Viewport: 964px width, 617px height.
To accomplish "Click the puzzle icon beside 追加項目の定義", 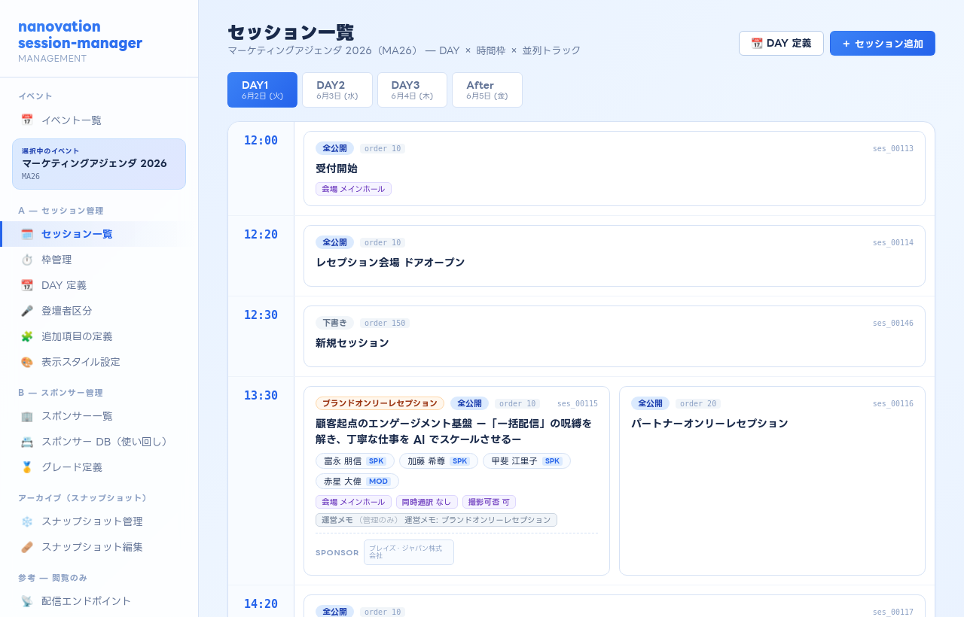I will click(27, 336).
